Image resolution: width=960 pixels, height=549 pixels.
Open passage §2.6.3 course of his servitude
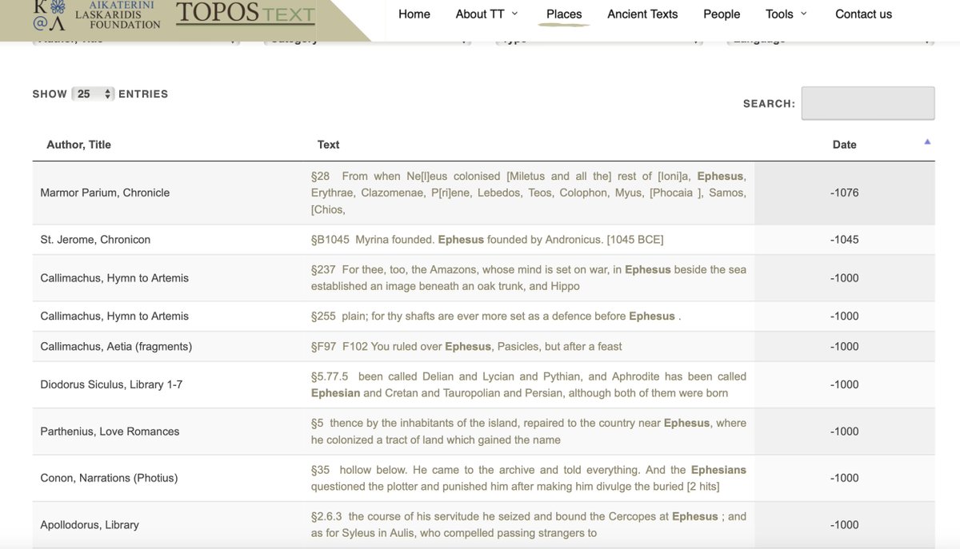click(x=528, y=525)
